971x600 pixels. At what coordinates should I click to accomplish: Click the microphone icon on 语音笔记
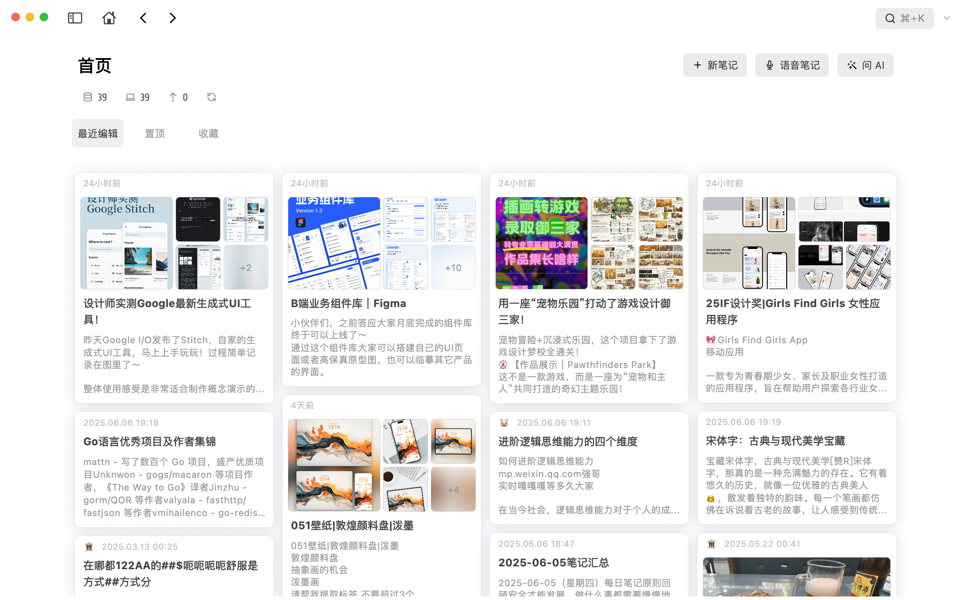pyautogui.click(x=770, y=65)
